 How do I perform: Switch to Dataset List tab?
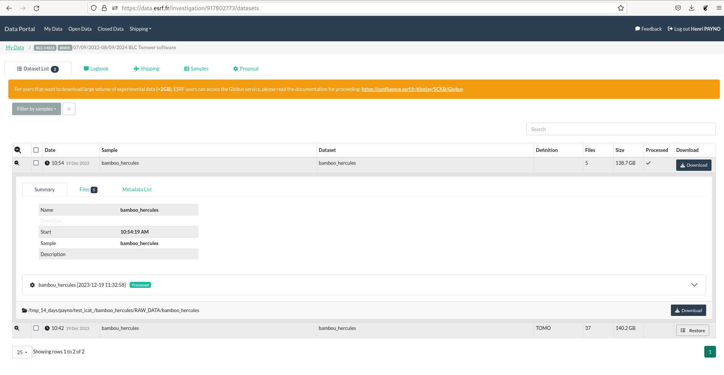point(38,69)
